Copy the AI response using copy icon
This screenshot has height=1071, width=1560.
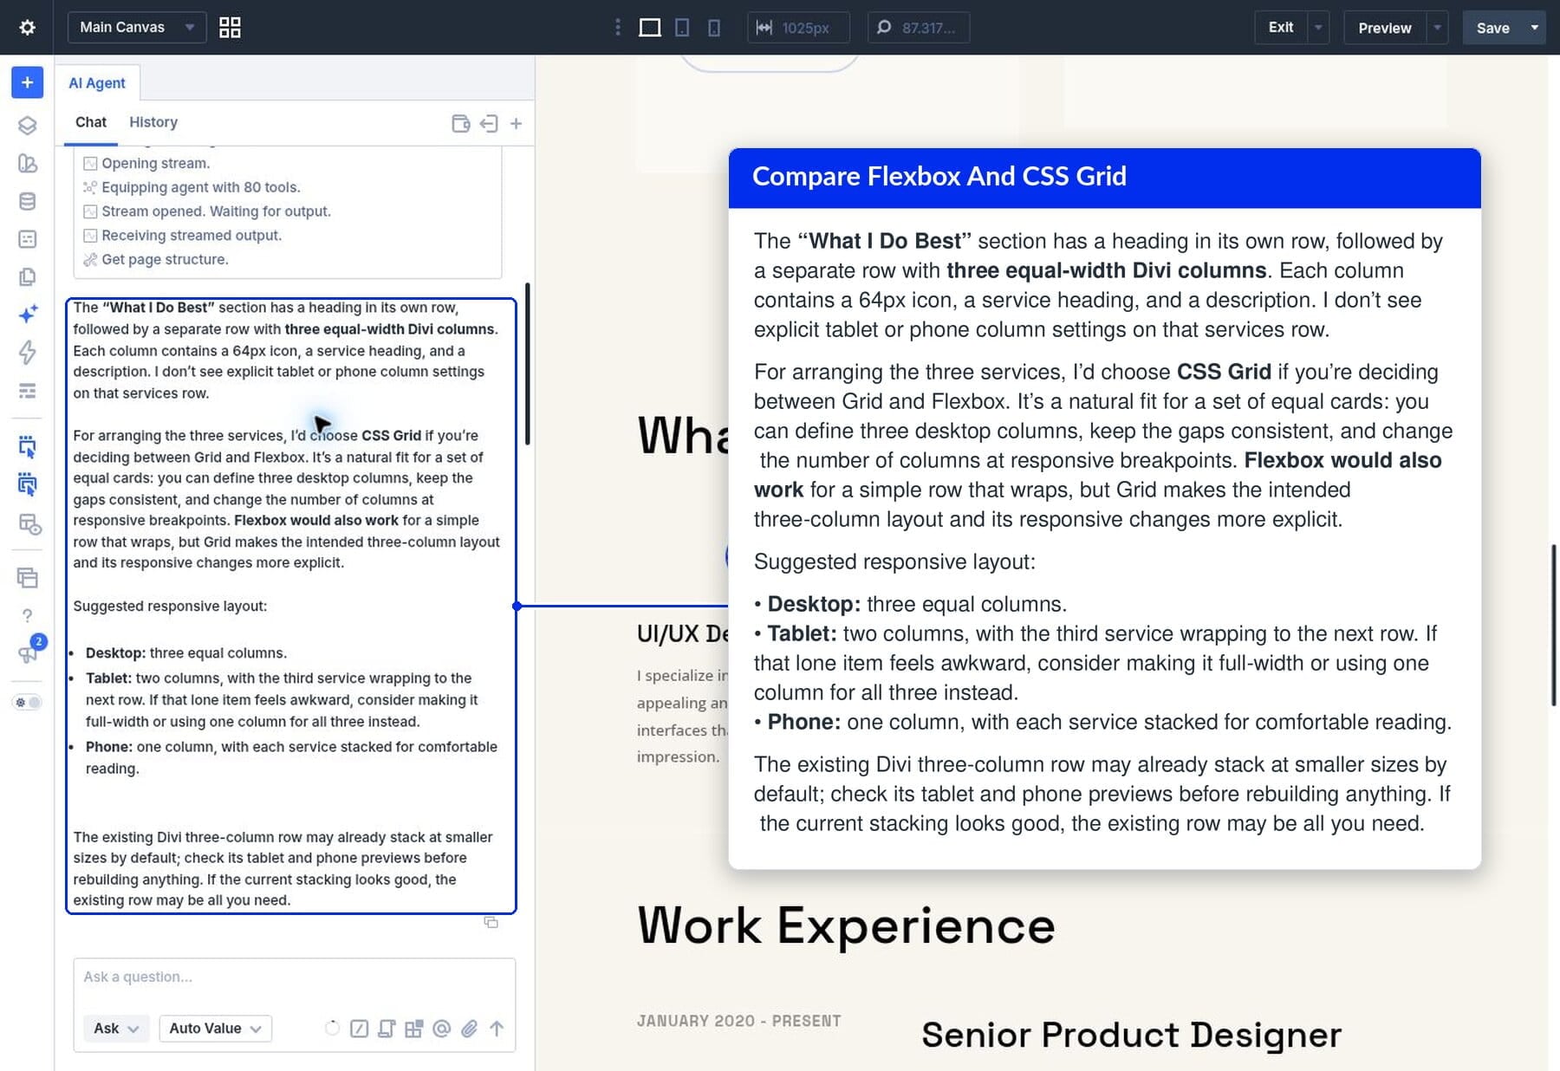tap(491, 923)
